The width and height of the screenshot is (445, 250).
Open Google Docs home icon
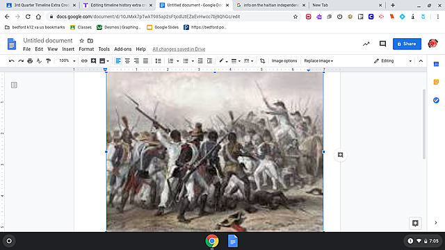pos(12,44)
